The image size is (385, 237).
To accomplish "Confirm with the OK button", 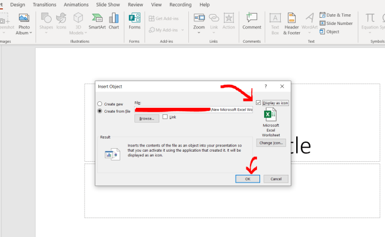I will (248, 179).
